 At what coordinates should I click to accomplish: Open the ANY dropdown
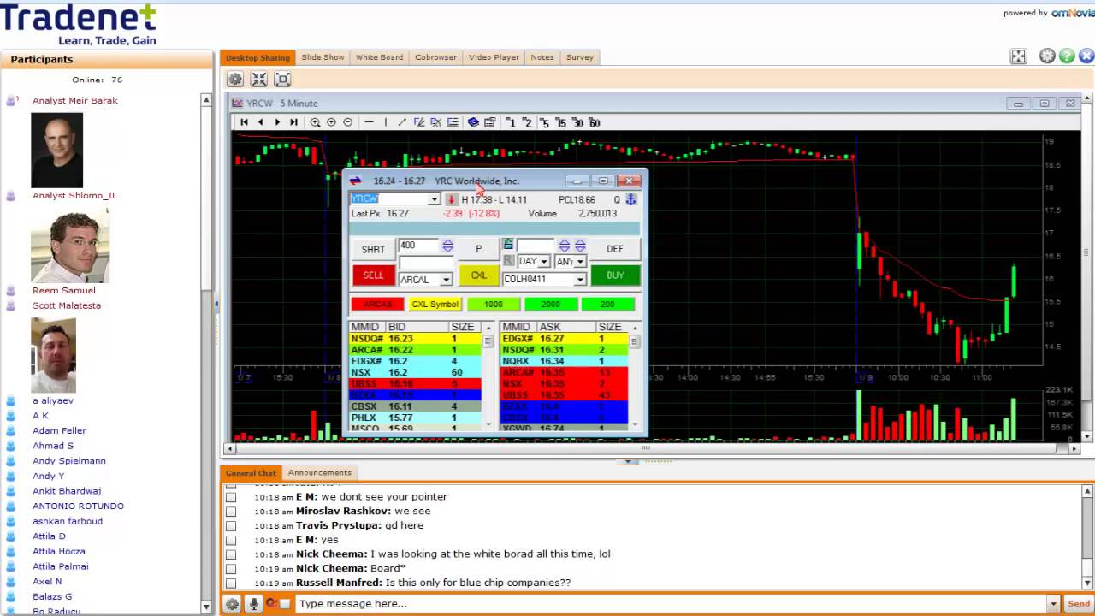coord(580,262)
